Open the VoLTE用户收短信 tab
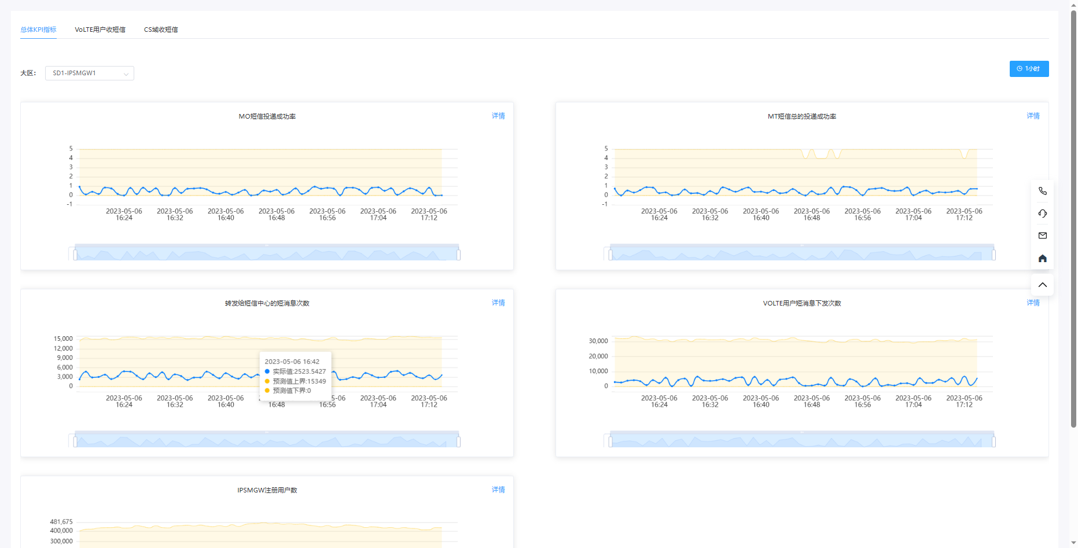The image size is (1078, 548). click(x=100, y=30)
